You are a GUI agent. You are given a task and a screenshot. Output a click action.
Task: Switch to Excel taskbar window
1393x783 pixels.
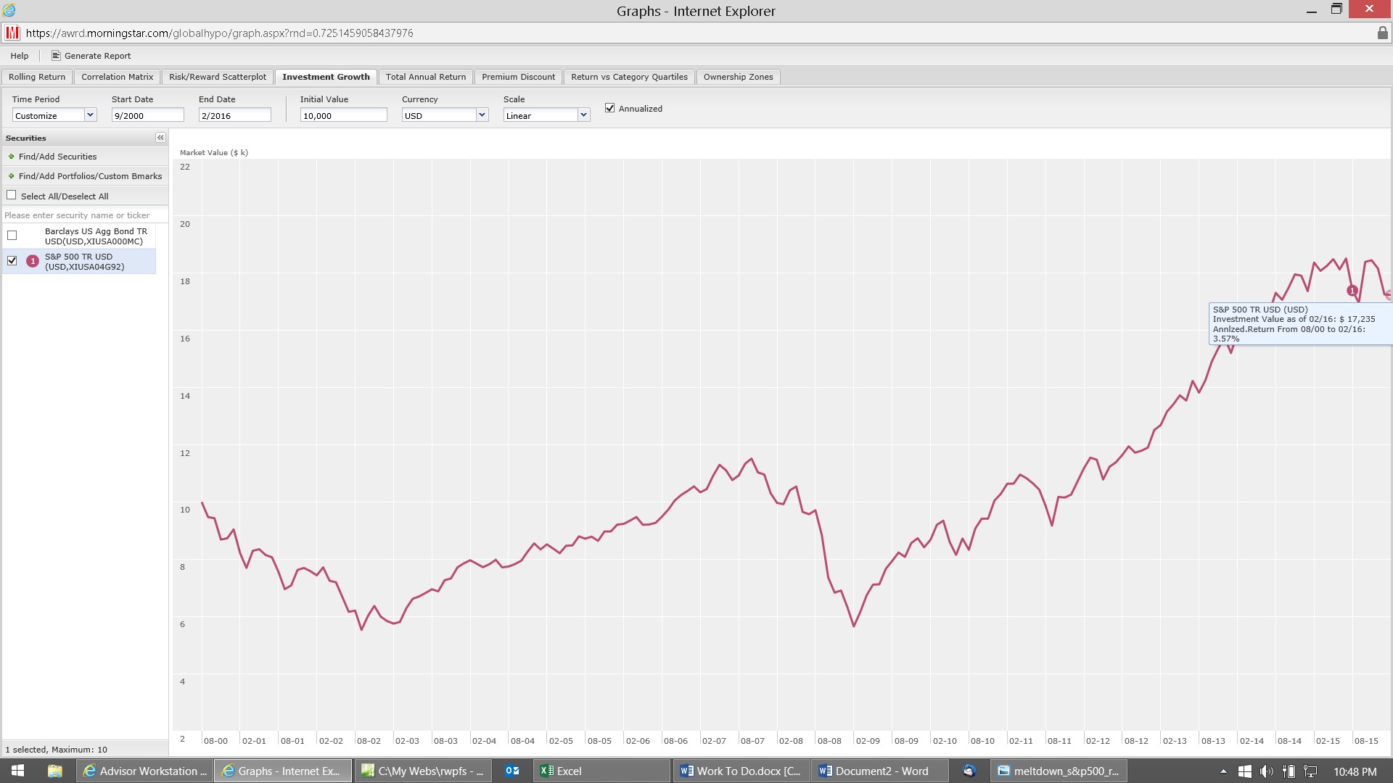click(602, 771)
